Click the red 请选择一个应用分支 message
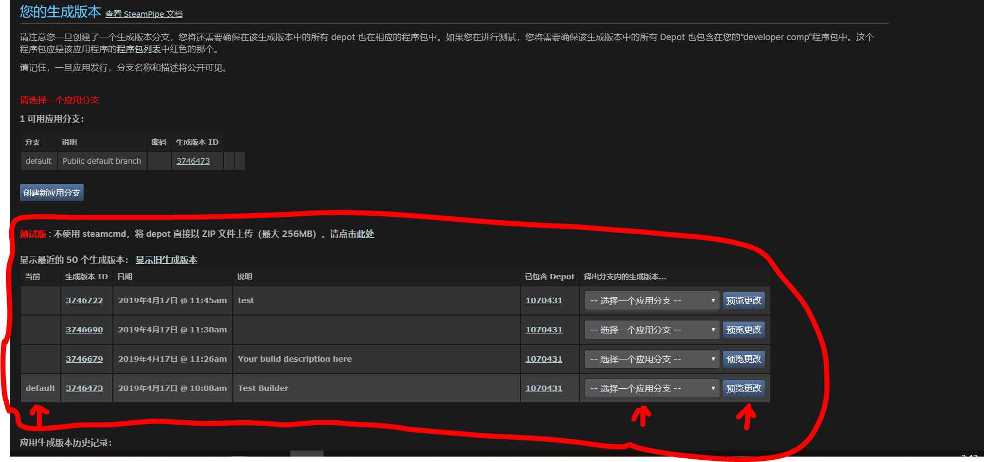Screen dimensions: 984x462 (x=60, y=100)
